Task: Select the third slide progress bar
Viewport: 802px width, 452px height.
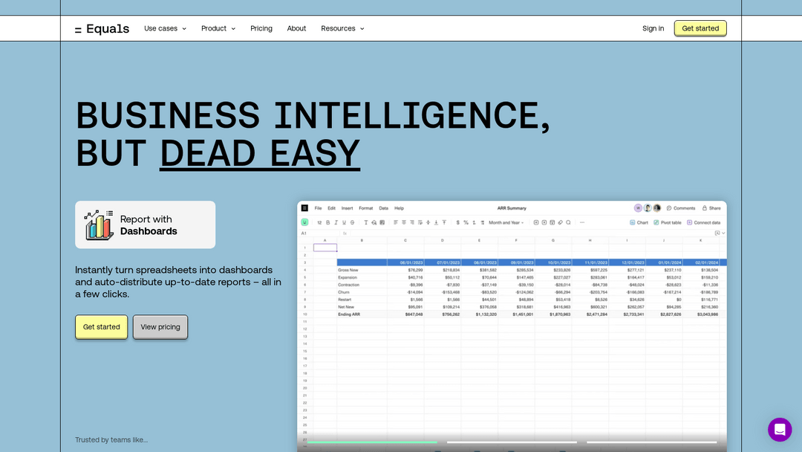Action: point(652,442)
